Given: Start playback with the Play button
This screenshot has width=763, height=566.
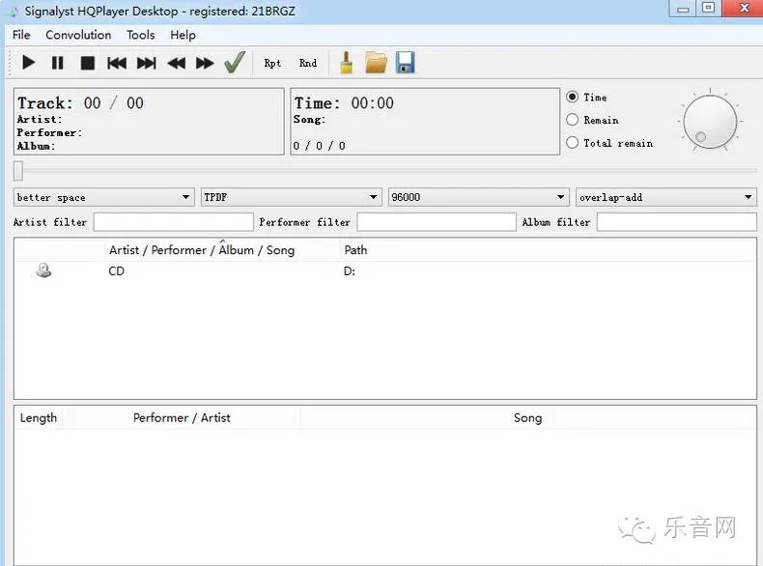Looking at the screenshot, I should [x=28, y=63].
